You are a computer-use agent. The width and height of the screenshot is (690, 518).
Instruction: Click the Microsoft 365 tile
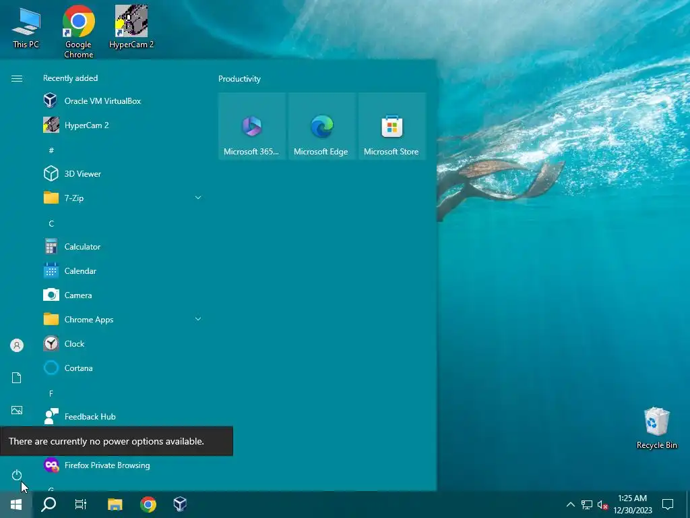coord(252,126)
